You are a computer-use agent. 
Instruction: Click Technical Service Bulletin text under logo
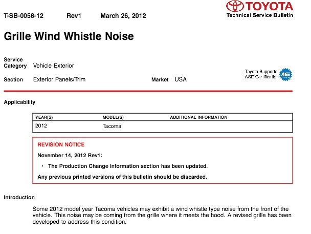click(260, 15)
